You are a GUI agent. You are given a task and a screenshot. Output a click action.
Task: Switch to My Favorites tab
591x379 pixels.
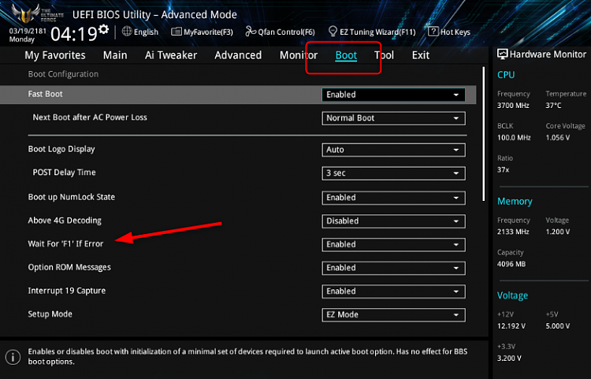[x=55, y=55]
